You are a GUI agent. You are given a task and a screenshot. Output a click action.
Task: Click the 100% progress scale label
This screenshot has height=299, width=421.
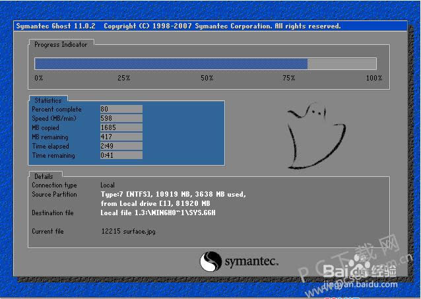[374, 78]
